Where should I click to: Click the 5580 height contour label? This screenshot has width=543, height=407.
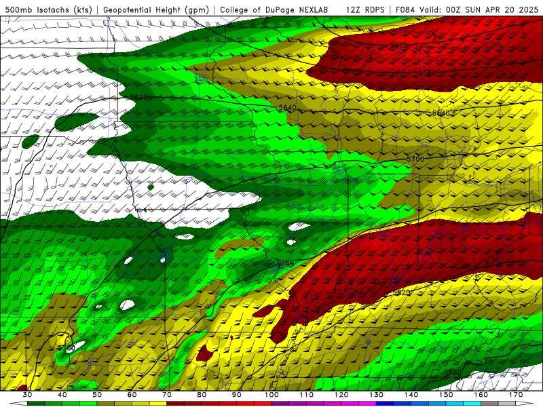click(427, 73)
